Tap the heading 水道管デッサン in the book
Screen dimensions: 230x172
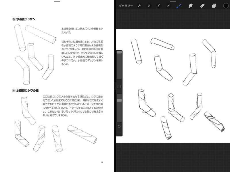point(26,19)
